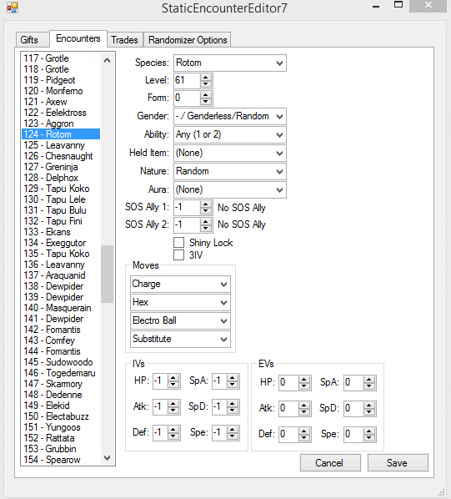This screenshot has height=499, width=451.
Task: Click the StaticEncounterEditor7 app icon
Action: coord(12,8)
